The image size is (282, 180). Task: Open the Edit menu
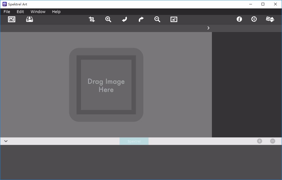20,12
